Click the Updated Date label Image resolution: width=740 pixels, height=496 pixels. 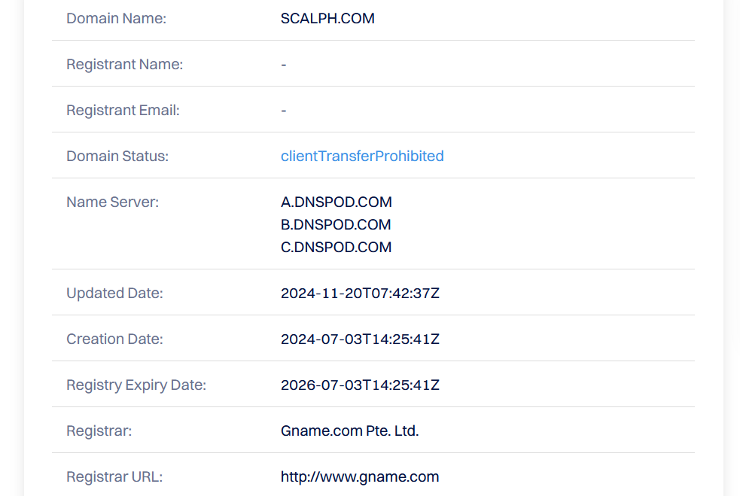pyautogui.click(x=114, y=294)
